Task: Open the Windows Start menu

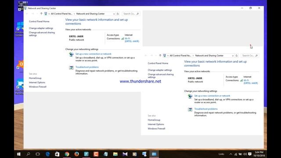Action: click(18, 154)
